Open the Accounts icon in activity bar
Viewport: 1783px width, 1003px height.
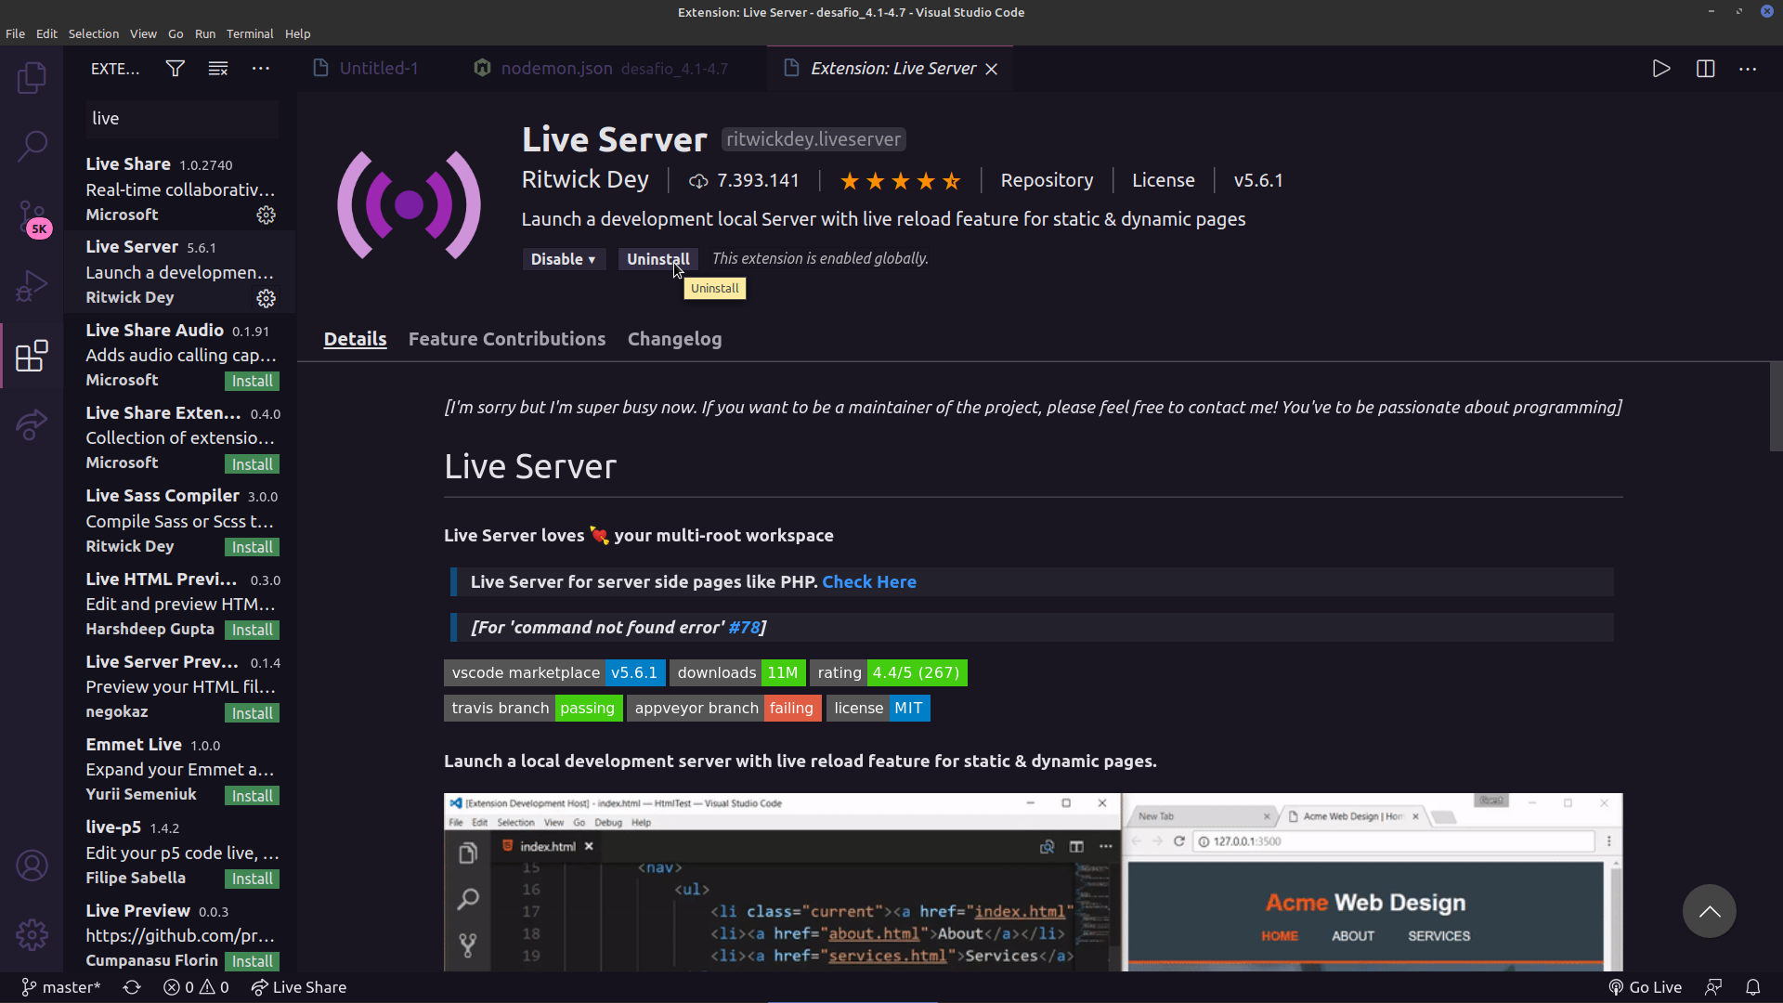click(x=32, y=866)
